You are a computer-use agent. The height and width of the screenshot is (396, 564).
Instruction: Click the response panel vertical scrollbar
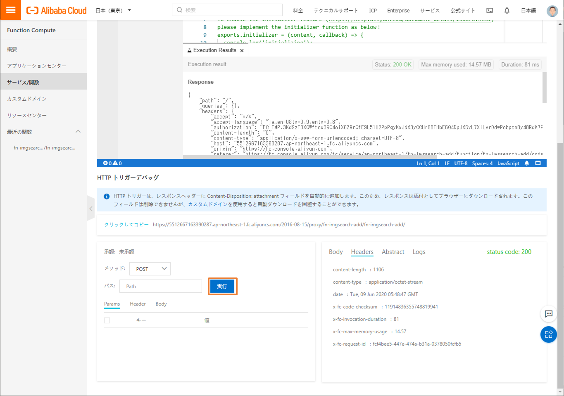pyautogui.click(x=544, y=88)
